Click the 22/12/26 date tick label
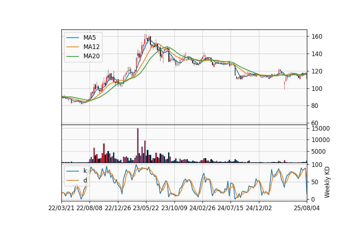Viewport: 341px width, 245px height. click(x=118, y=208)
